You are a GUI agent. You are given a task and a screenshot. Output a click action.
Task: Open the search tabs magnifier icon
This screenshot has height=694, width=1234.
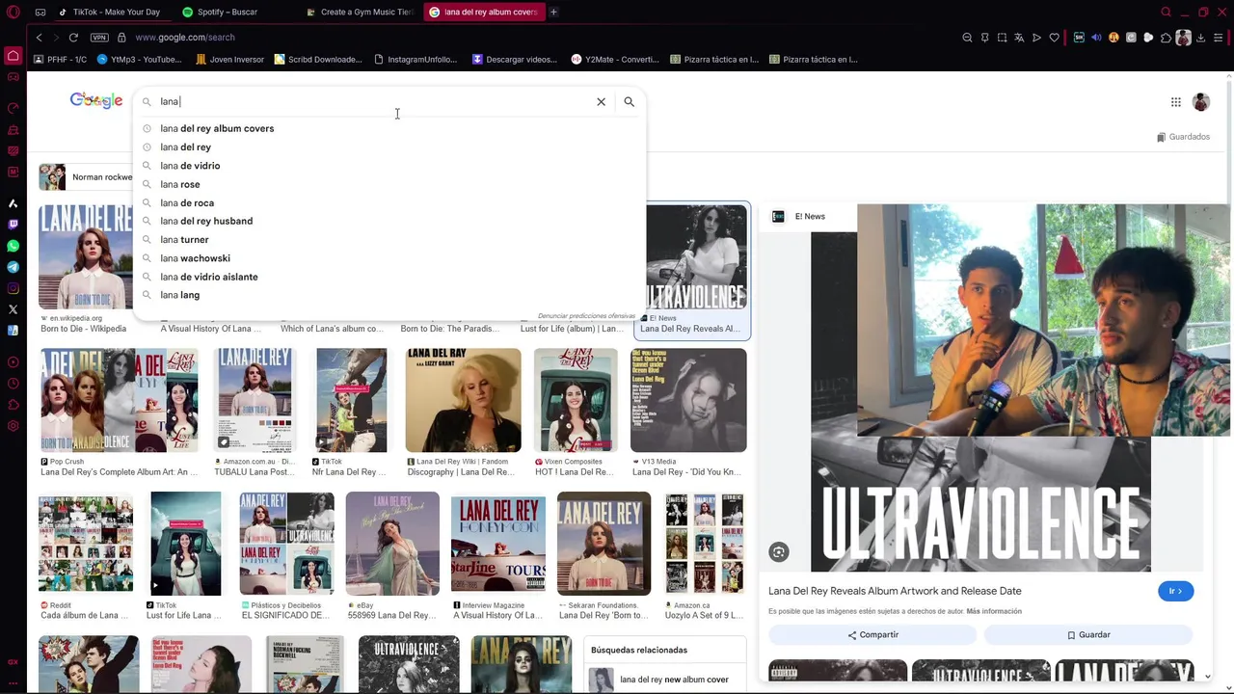[1166, 12]
